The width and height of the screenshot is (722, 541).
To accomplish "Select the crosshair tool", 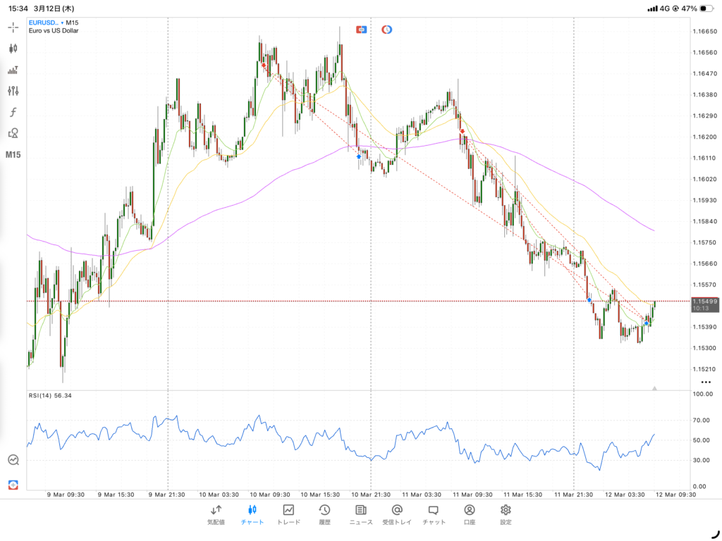I will (x=11, y=28).
